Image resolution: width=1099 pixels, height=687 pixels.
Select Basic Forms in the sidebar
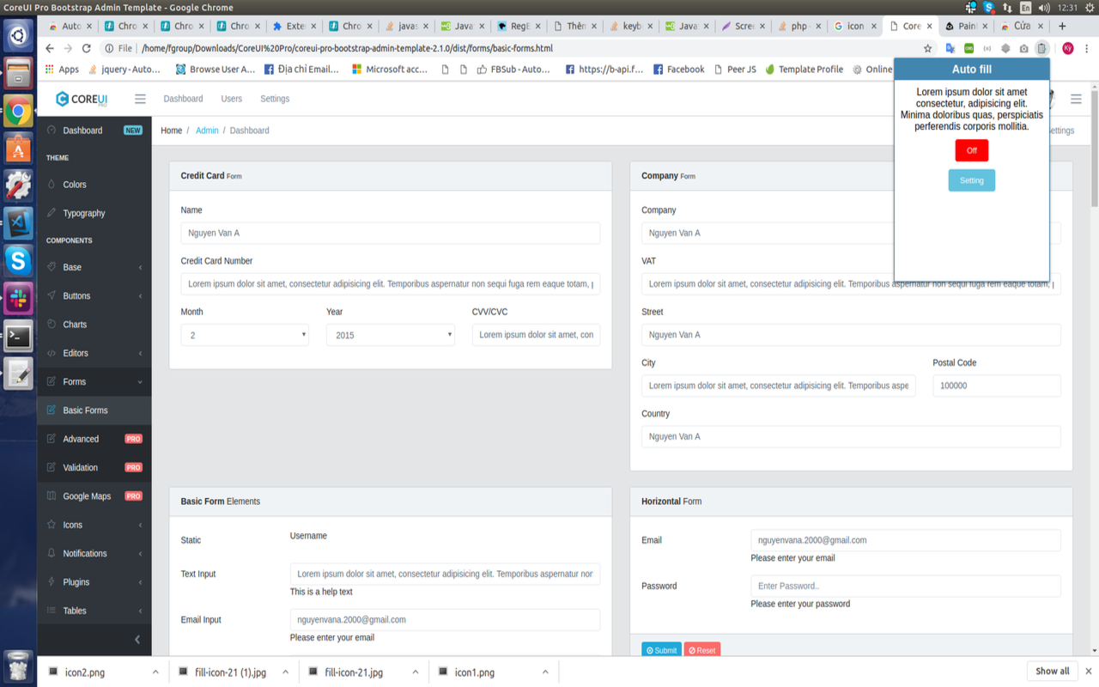94,410
